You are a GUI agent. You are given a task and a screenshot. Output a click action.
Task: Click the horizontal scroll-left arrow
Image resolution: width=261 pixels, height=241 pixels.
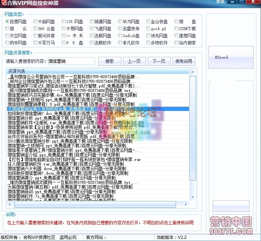pos(10,204)
